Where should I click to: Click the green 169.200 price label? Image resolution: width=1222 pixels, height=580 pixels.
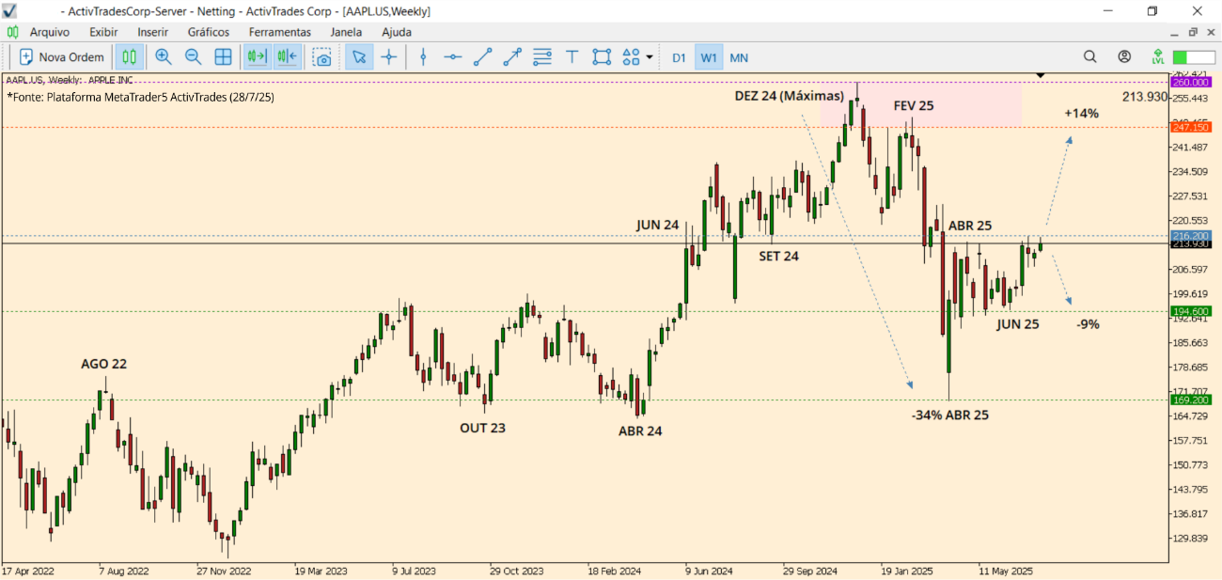1190,400
